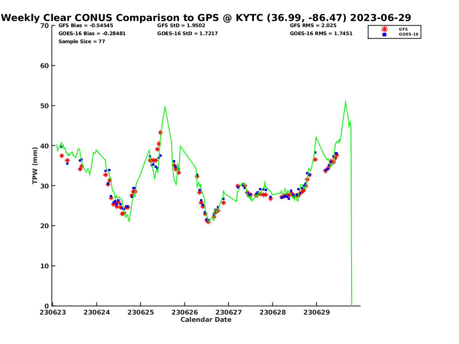Click the 30 y-axis tick label
Screen dimensions: 459x344
pyautogui.click(x=45, y=186)
